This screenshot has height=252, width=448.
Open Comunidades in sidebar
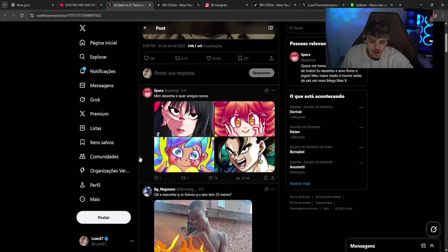tap(99, 156)
